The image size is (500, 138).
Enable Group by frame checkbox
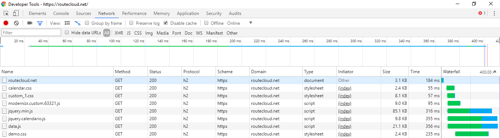click(x=87, y=23)
